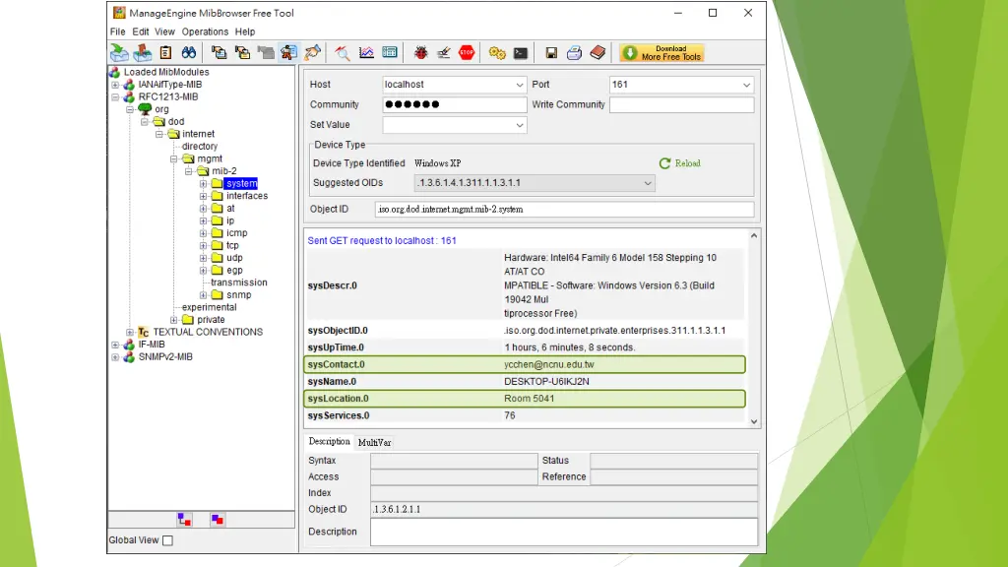This screenshot has height=567, width=1008.
Task: Click the Save floppy disk icon
Action: point(551,53)
